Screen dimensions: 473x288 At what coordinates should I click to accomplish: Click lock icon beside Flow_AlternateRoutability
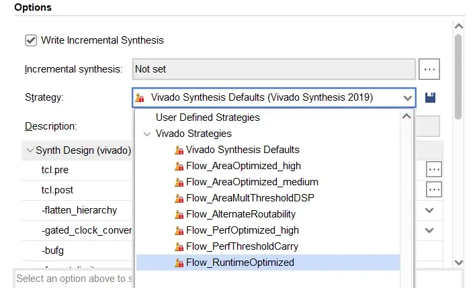click(179, 214)
